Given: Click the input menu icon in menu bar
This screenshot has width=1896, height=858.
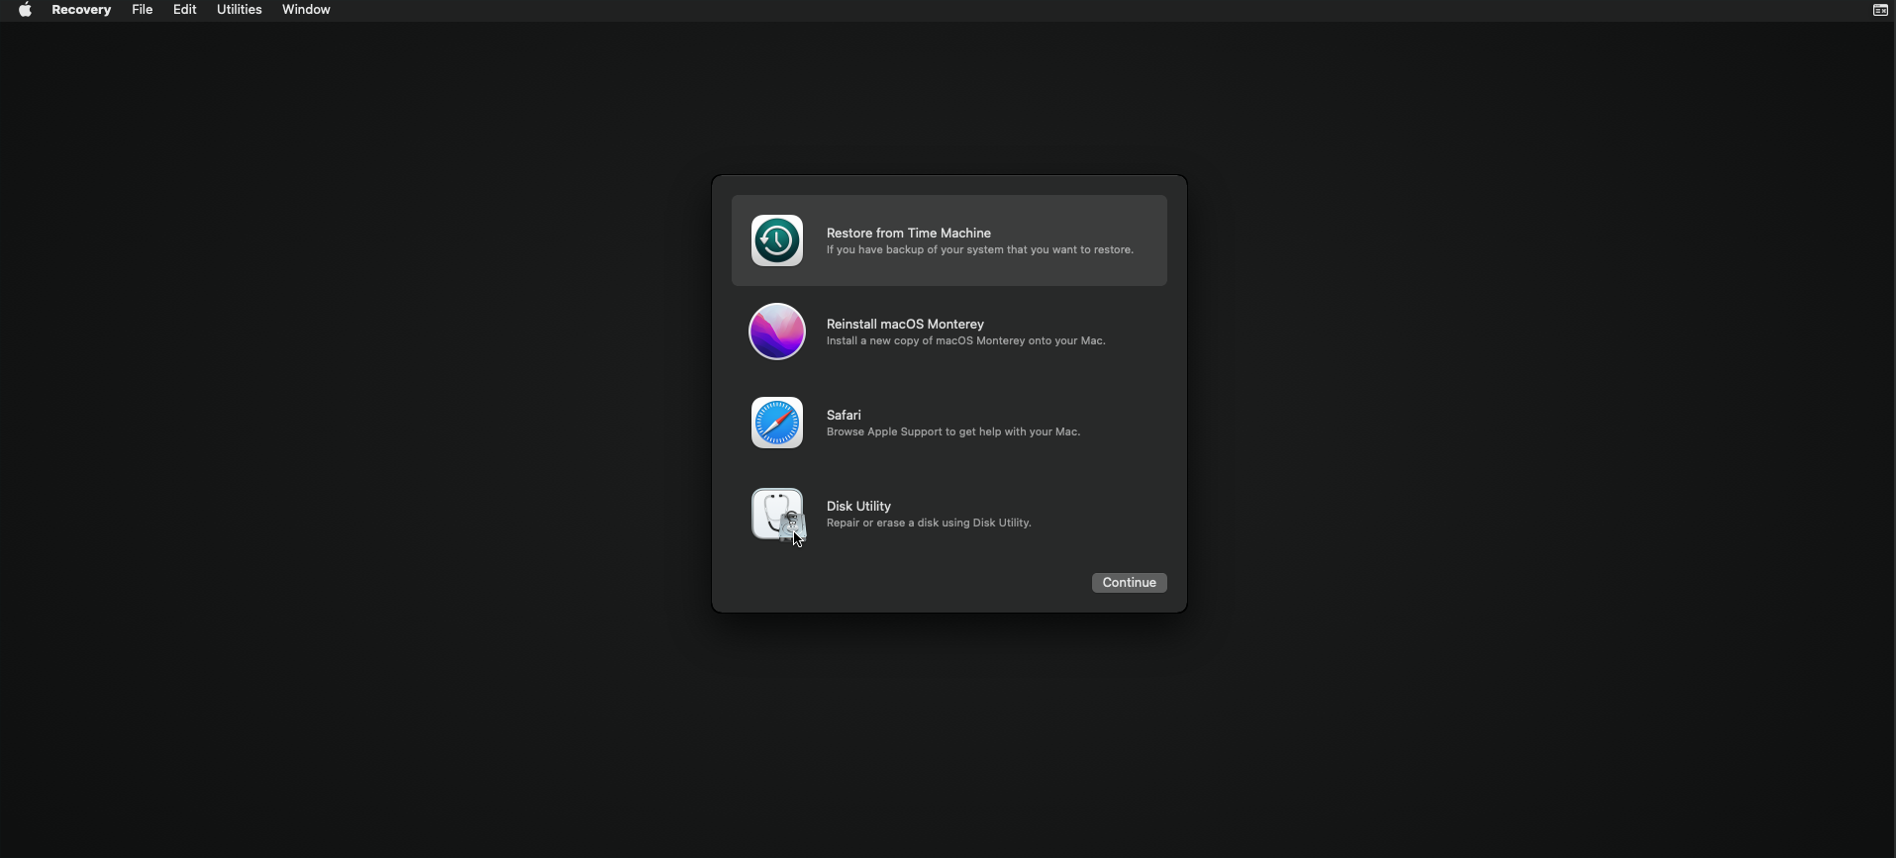Looking at the screenshot, I should coord(1880,10).
